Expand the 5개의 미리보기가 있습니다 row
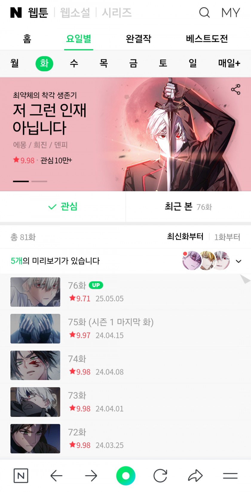The image size is (251, 492). [125, 261]
